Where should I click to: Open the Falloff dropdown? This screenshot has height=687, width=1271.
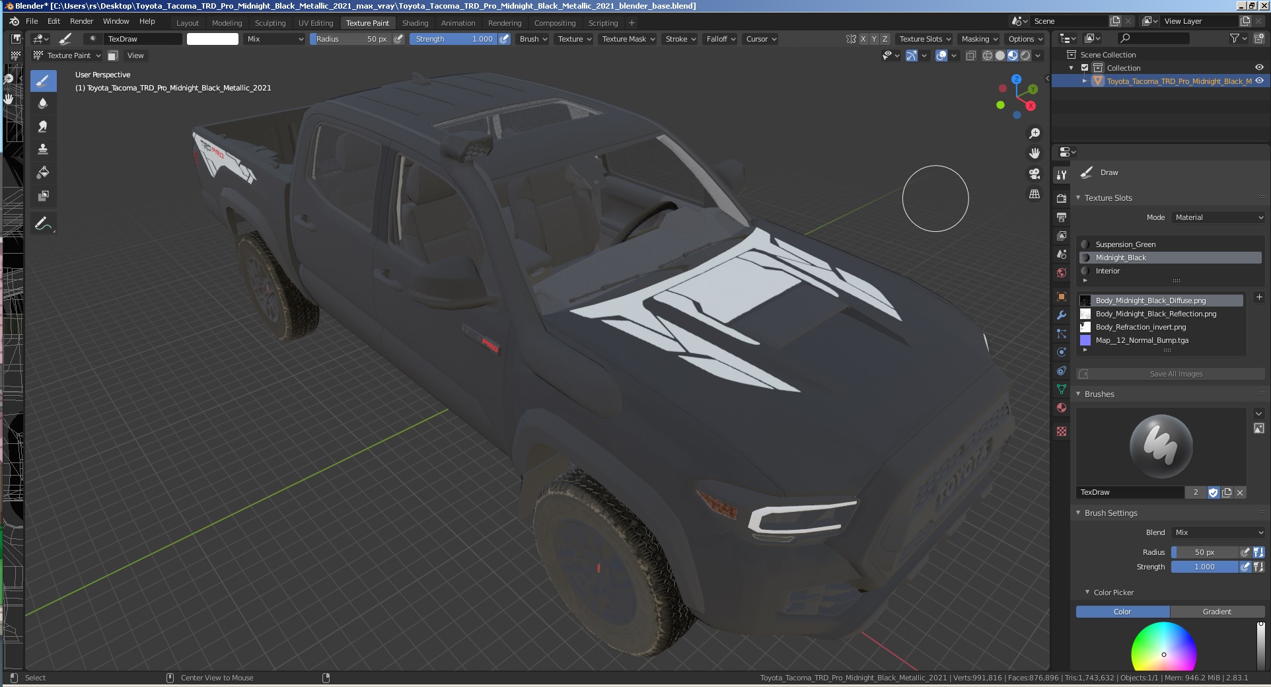point(721,39)
